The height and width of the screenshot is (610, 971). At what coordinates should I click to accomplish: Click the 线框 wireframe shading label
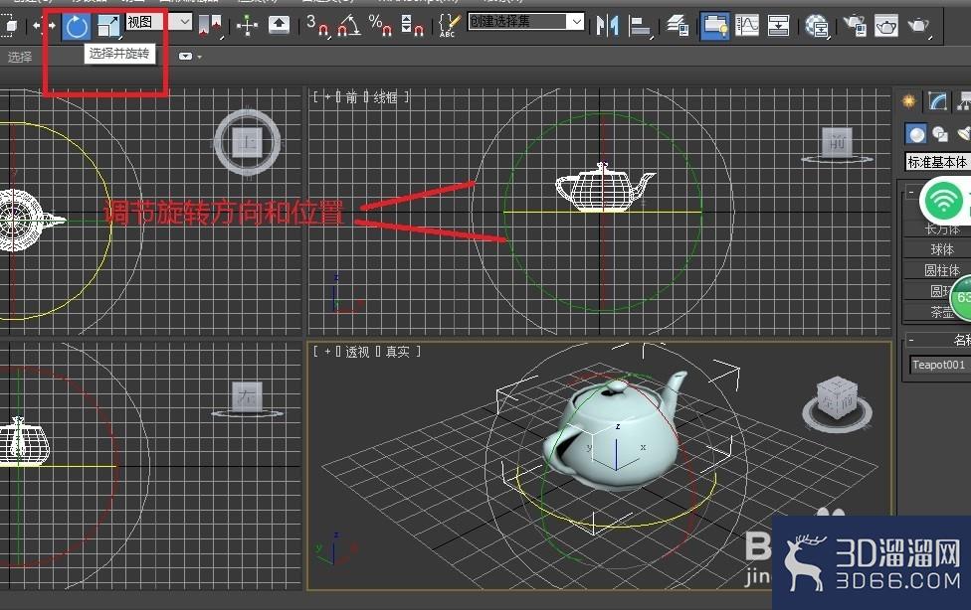tap(385, 97)
